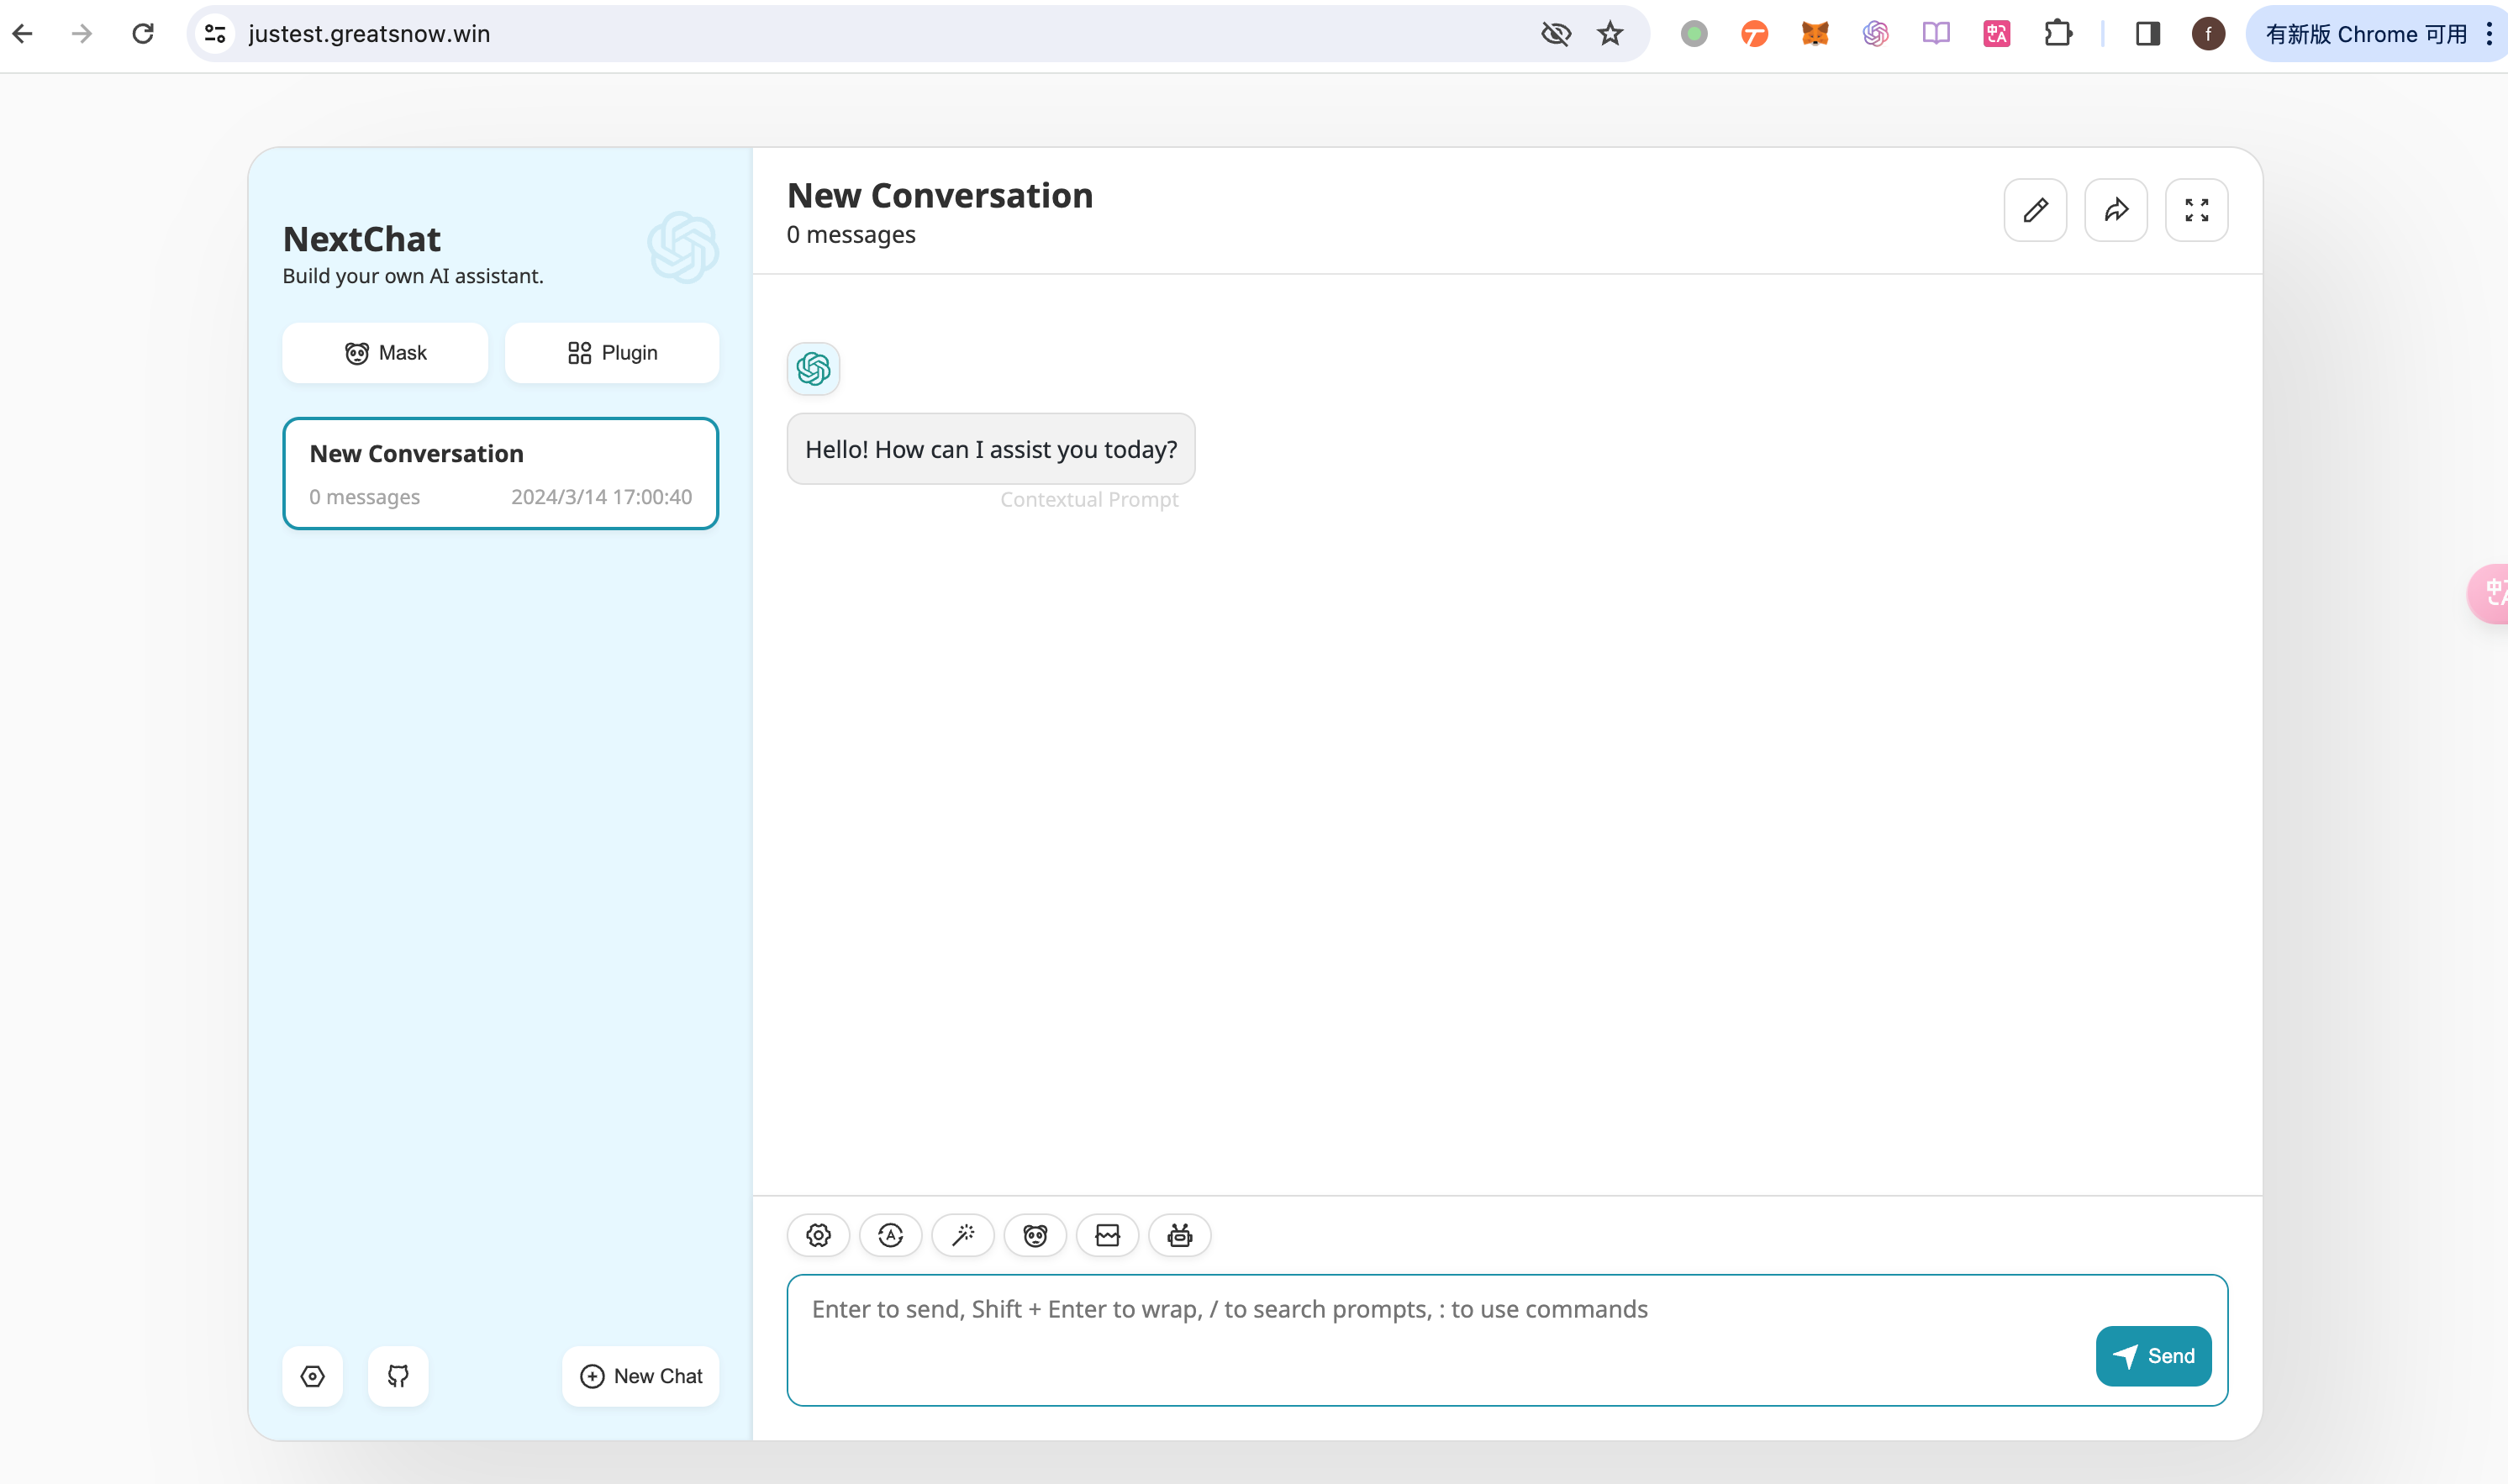Screen dimensions: 2508x1484
Task: Open the orange circle extension icon
Action: [1754, 34]
